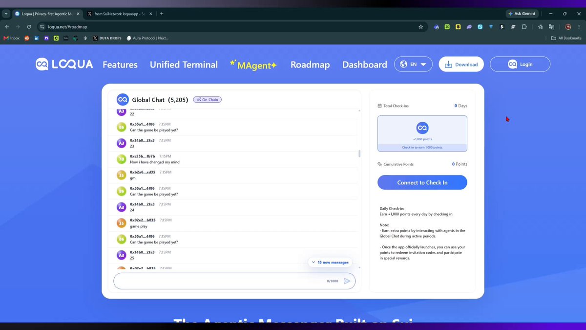Click address 0x02e2...b835 above 'game play'

click(143, 220)
